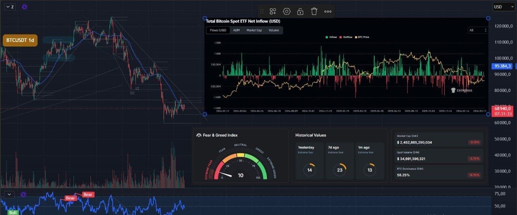This screenshot has height=215, width=517.
Task: Select the Market Cap tab
Action: point(254,30)
